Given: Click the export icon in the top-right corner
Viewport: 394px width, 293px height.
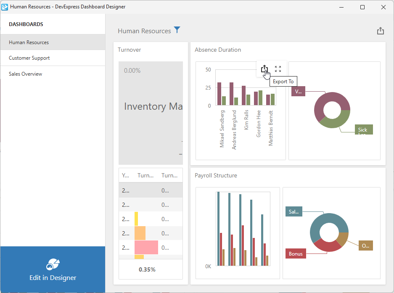Looking at the screenshot, I should tap(381, 31).
